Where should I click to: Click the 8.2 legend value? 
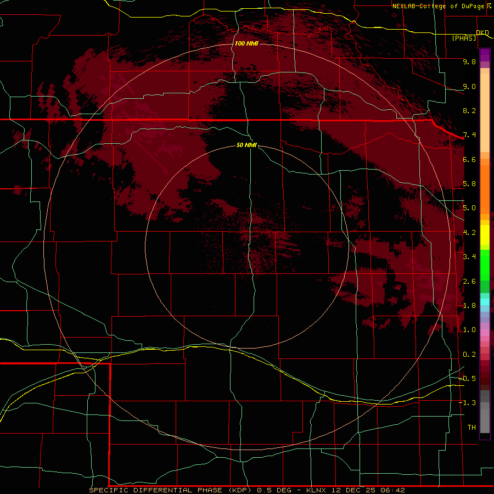pos(469,110)
